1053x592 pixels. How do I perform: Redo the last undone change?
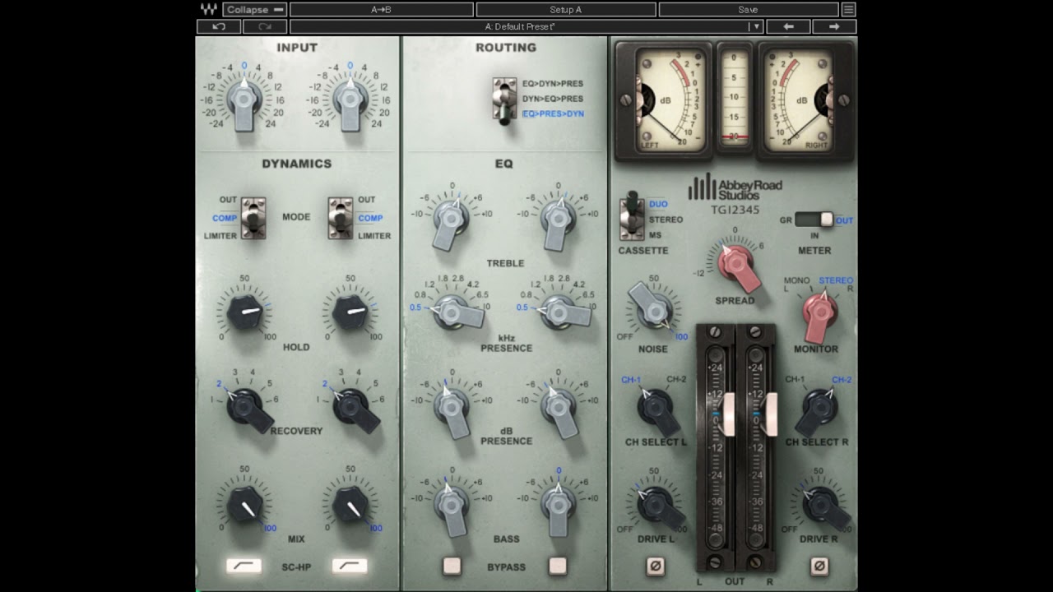click(265, 26)
